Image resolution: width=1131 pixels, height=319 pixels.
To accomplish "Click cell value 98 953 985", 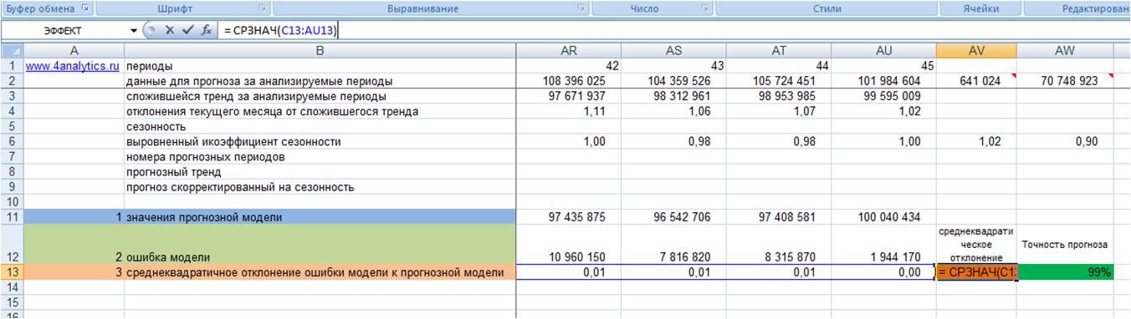I will point(779,96).
